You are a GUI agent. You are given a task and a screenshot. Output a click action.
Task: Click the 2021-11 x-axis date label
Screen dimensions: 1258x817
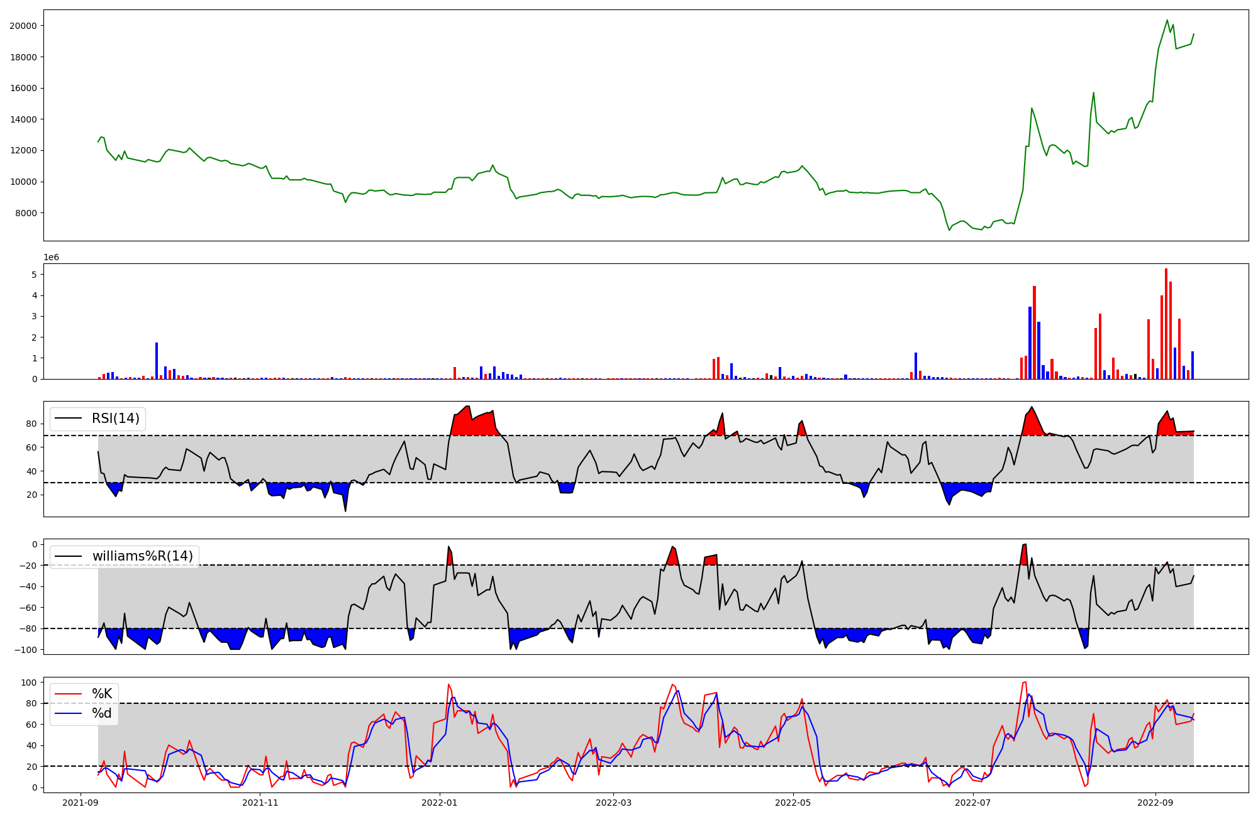[x=260, y=803]
